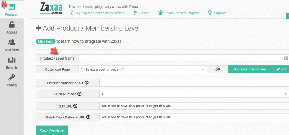Image resolution: width=289 pixels, height=135 pixels.
Task: Click the Edit download page button
Action: coord(281,69)
